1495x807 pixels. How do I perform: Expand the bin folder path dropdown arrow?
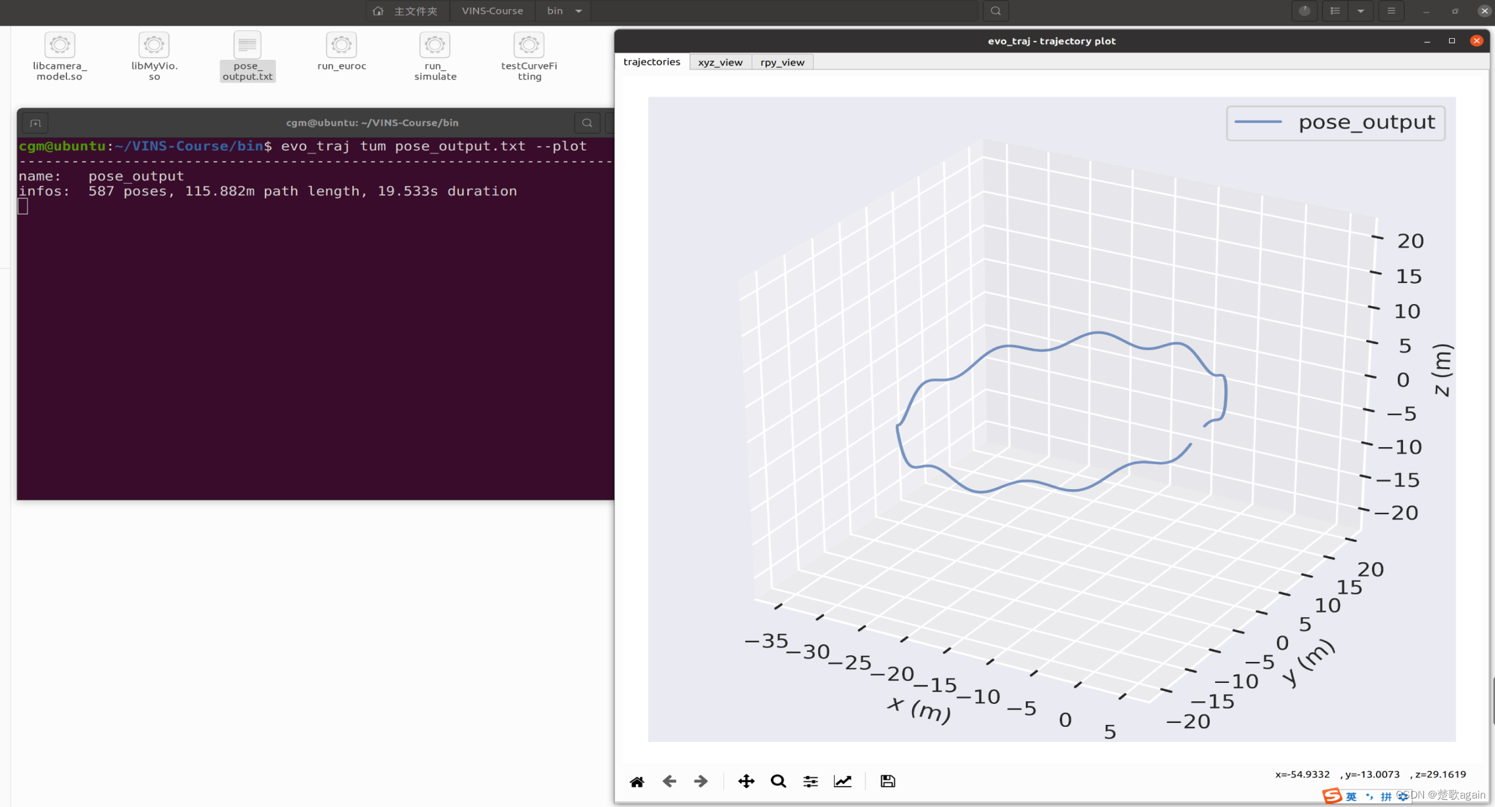[578, 11]
